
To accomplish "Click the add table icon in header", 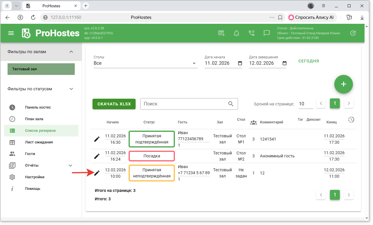I will click(221, 33).
